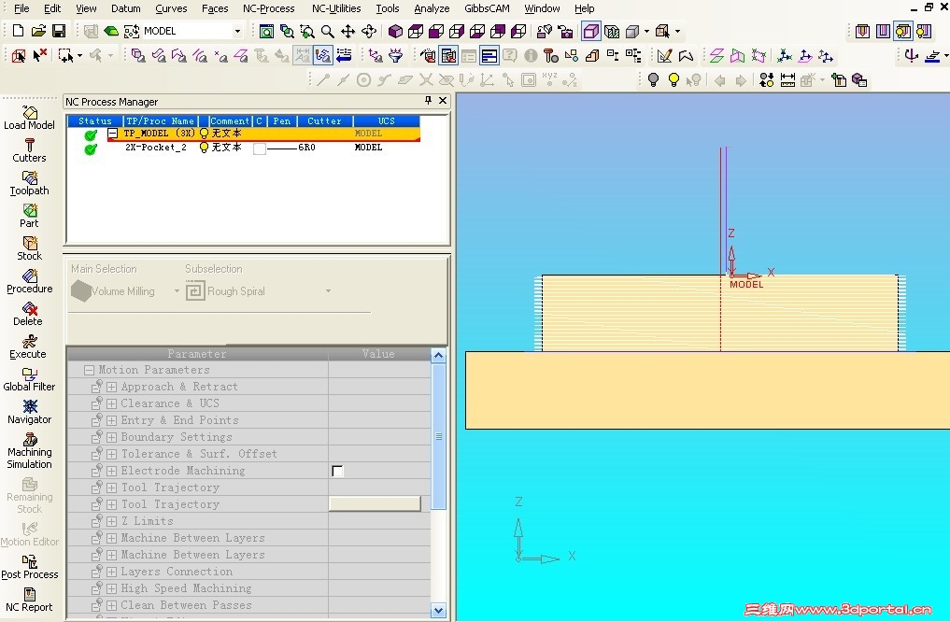Expand Clearance & UCS parameters
Image resolution: width=950 pixels, height=622 pixels.
(x=111, y=403)
